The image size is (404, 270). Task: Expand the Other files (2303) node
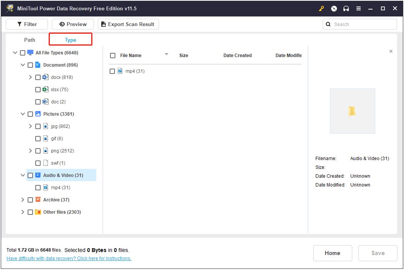tap(23, 212)
